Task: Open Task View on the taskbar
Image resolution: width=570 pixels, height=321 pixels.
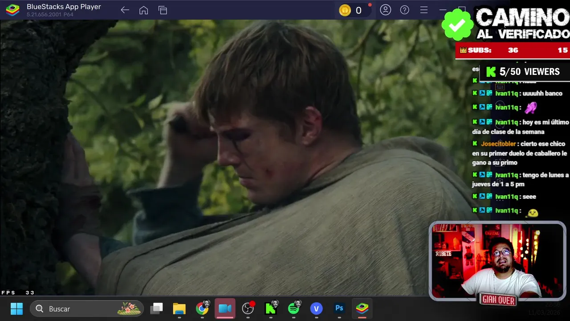Action: pyautogui.click(x=156, y=309)
